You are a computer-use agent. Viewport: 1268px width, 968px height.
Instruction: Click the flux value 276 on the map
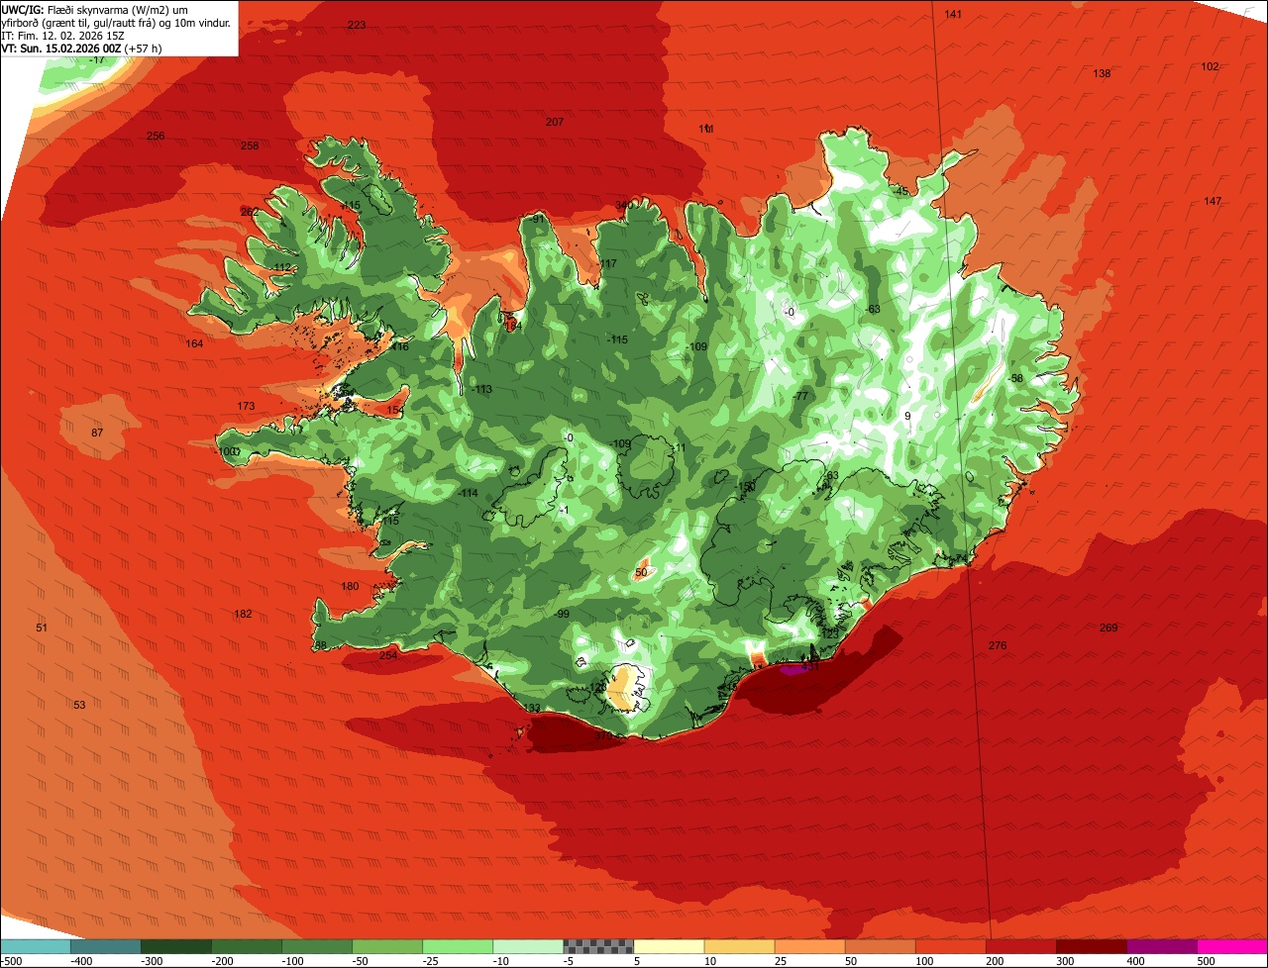point(998,645)
